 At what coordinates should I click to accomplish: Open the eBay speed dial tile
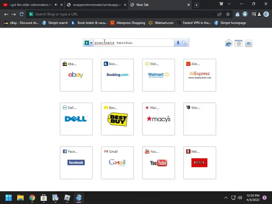tap(76, 75)
